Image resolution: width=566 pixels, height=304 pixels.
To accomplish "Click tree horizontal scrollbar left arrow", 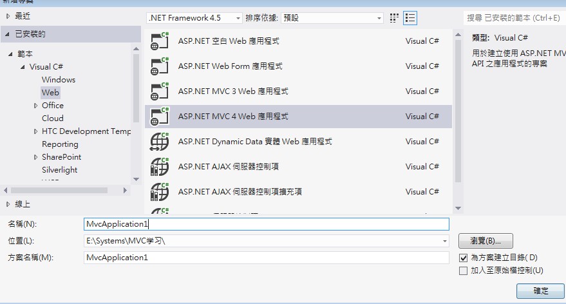I will coord(5,190).
